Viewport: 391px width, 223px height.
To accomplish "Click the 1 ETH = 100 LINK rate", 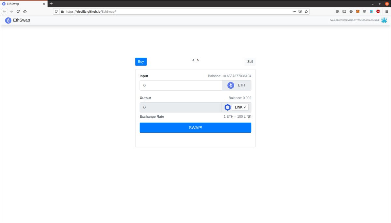I will pyautogui.click(x=237, y=116).
